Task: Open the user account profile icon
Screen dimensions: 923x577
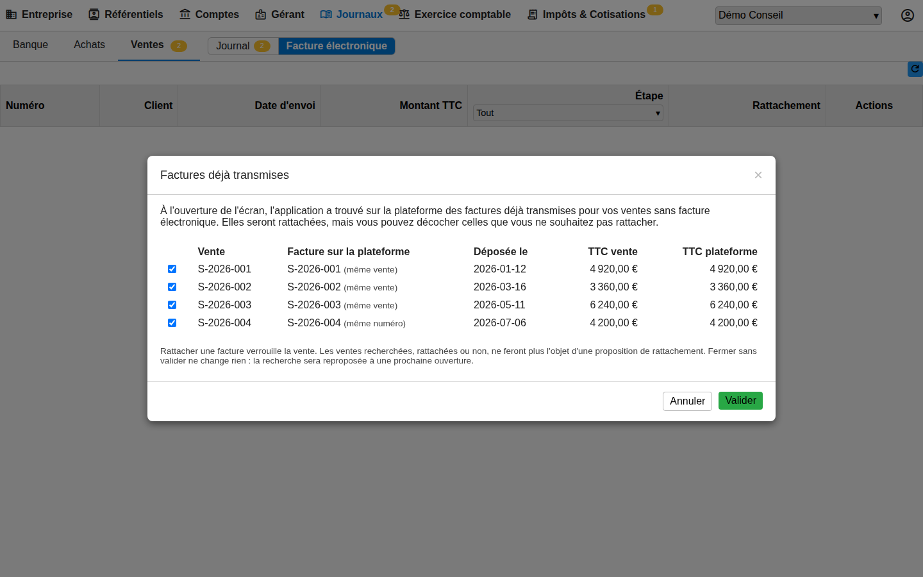Action: (x=908, y=15)
